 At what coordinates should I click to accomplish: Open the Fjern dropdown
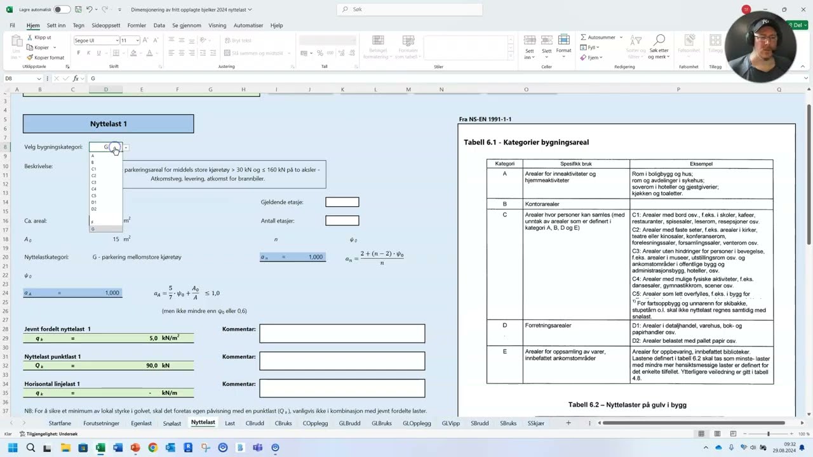coord(591,58)
